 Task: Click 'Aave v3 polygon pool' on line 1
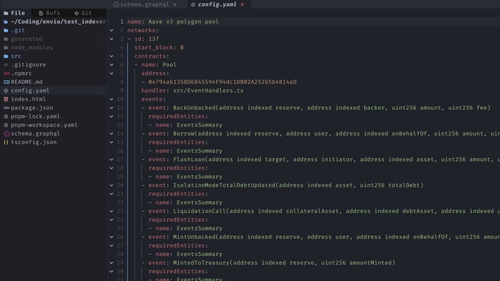(x=183, y=22)
